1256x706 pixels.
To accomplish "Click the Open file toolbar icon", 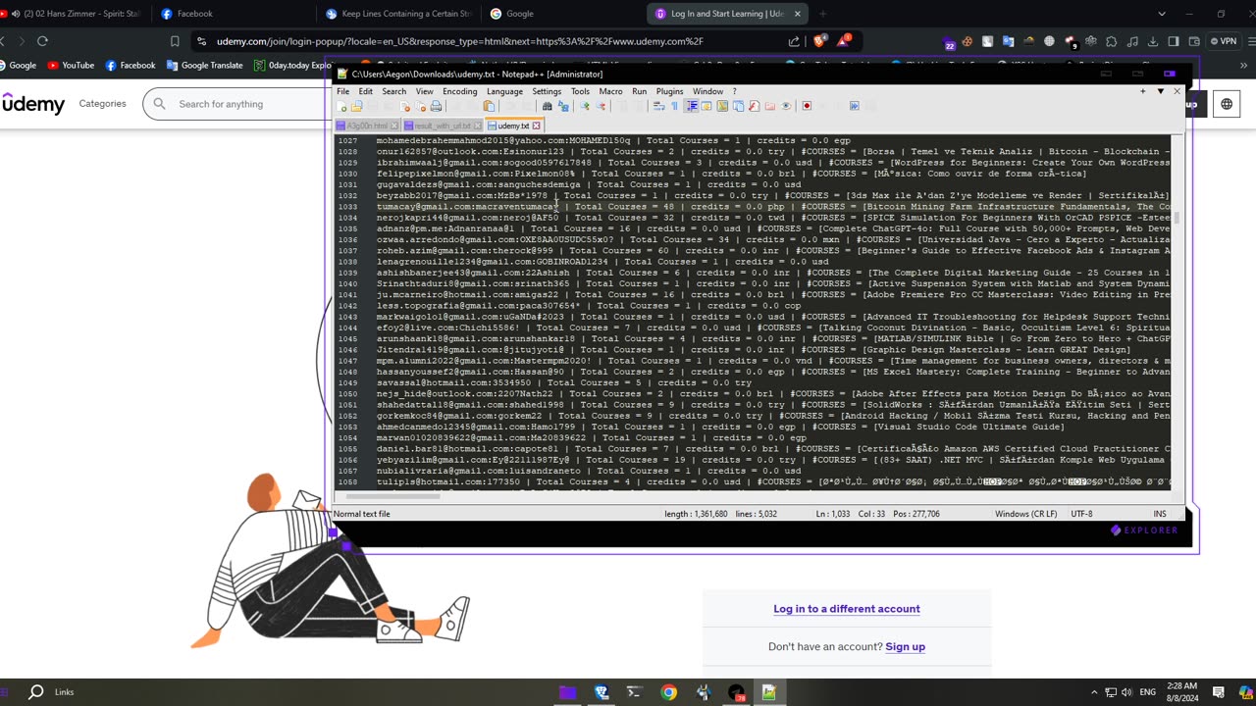I will click(356, 106).
